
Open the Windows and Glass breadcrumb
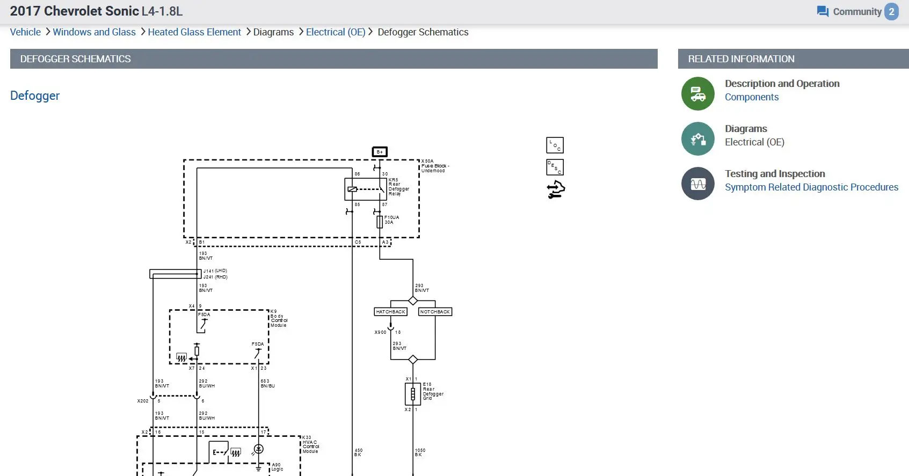(x=94, y=32)
